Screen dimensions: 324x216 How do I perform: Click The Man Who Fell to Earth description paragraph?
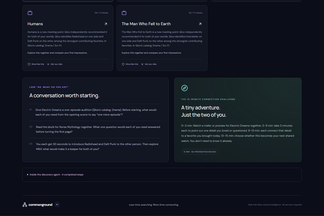(162, 39)
